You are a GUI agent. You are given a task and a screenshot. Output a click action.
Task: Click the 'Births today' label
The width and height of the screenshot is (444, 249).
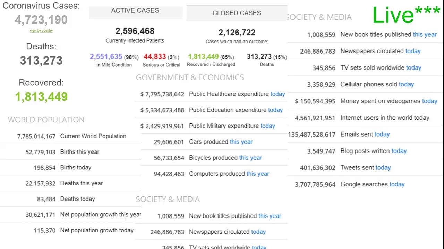click(x=76, y=167)
